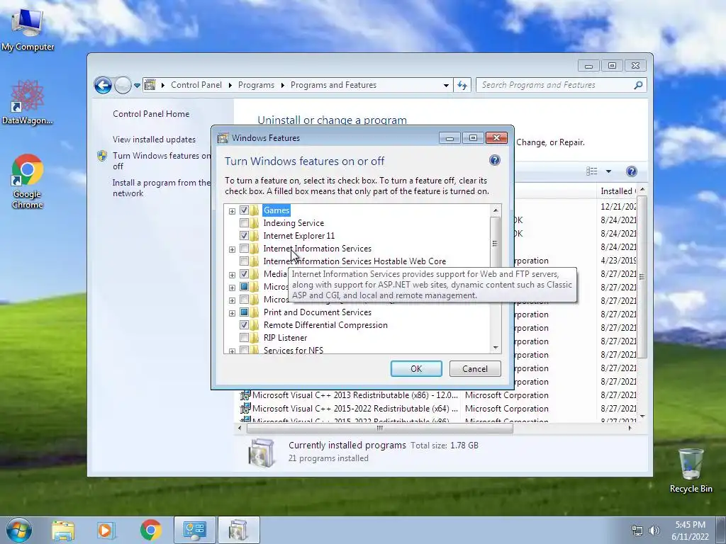Open Control Panel Home link
This screenshot has width=726, height=544.
151,114
